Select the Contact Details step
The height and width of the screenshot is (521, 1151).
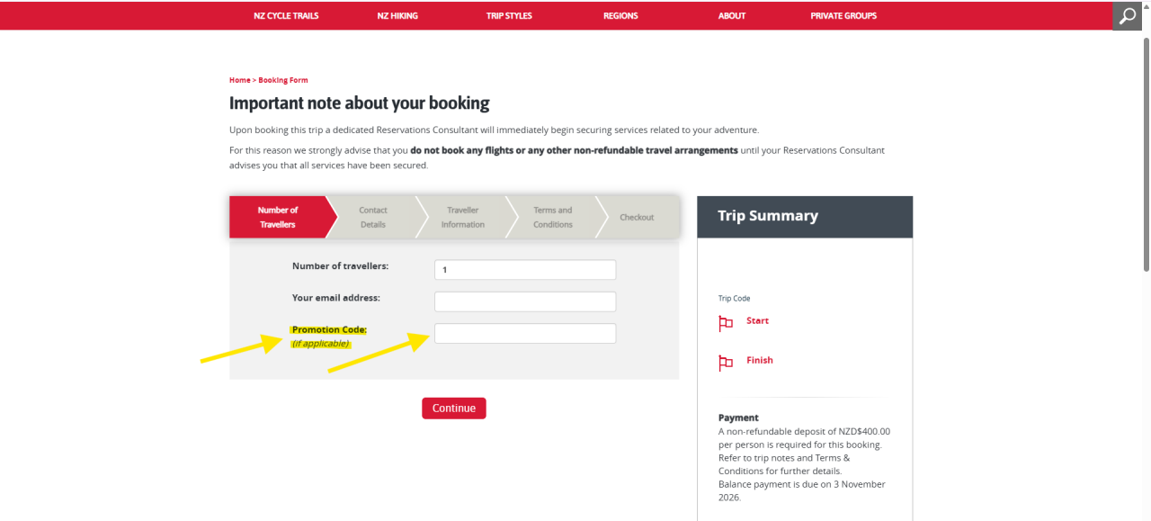pyautogui.click(x=373, y=217)
